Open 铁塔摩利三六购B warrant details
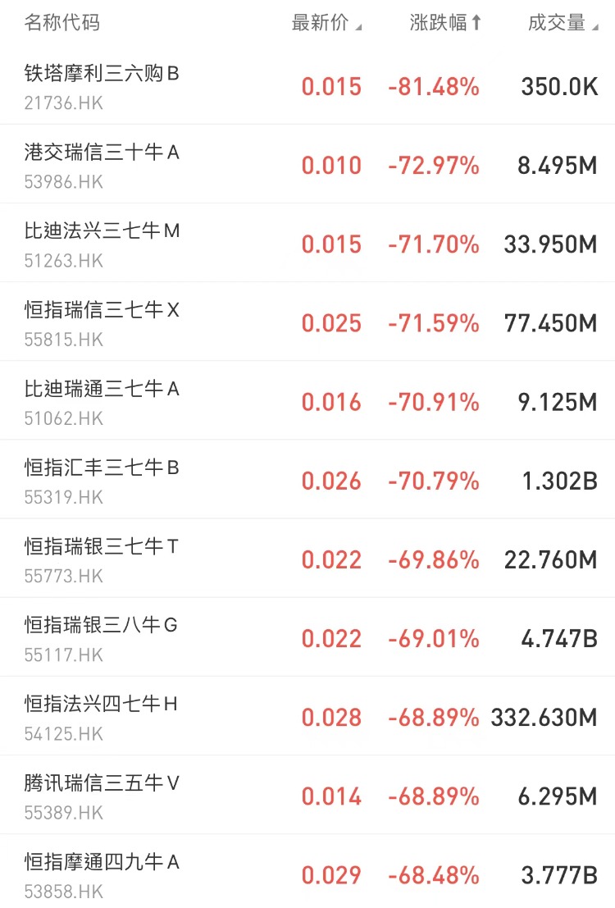Screen dimensions: 615x908 pos(102,74)
